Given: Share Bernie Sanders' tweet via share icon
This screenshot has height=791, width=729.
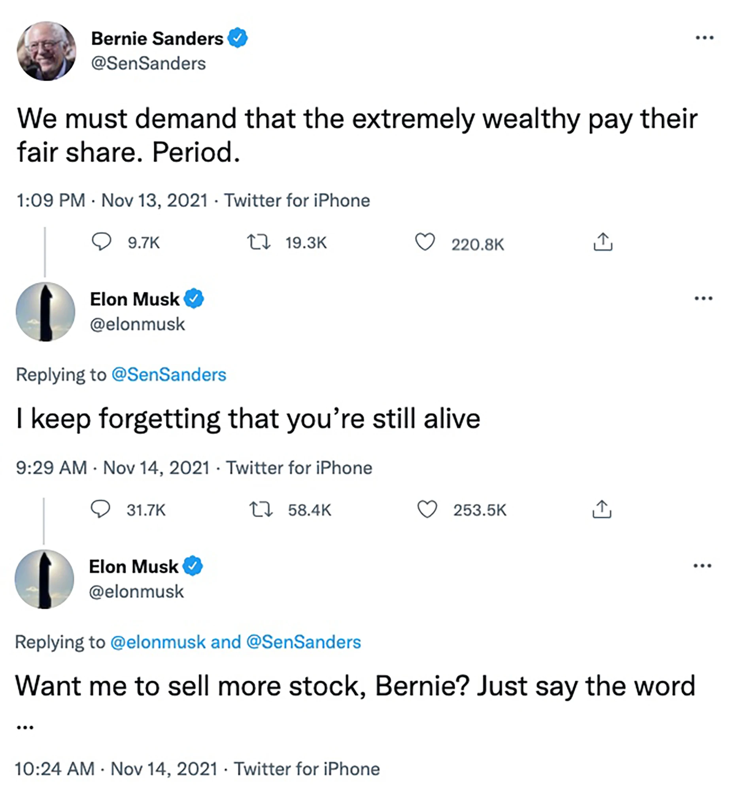Looking at the screenshot, I should pos(602,242).
